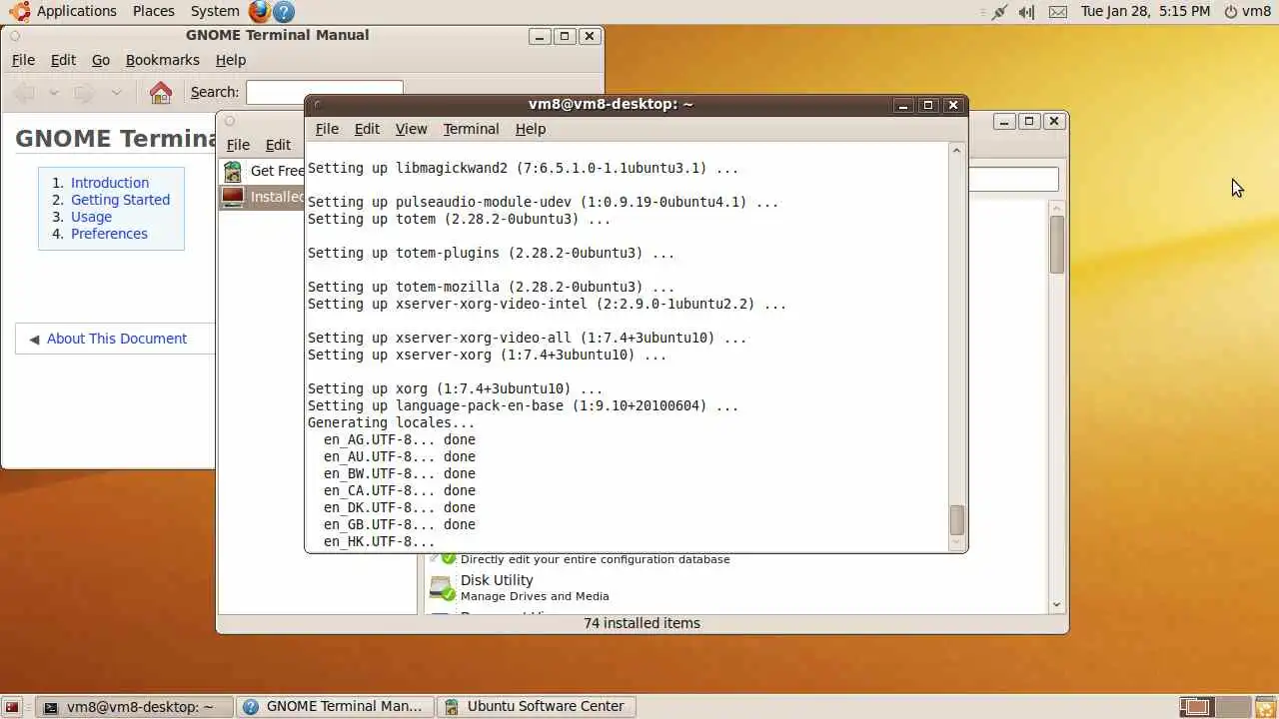
Task: Click Software Center scrollbar up arrow
Action: (x=1057, y=208)
